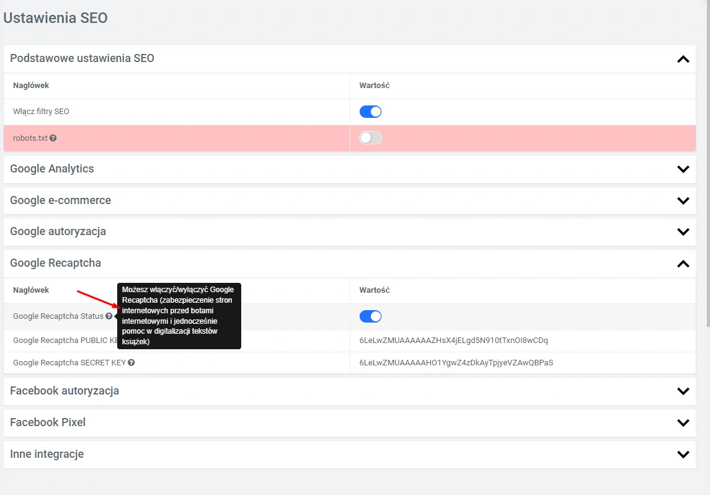Viewport: 710px width, 495px height.
Task: Enable the robots.txt toggle
Action: 370,138
